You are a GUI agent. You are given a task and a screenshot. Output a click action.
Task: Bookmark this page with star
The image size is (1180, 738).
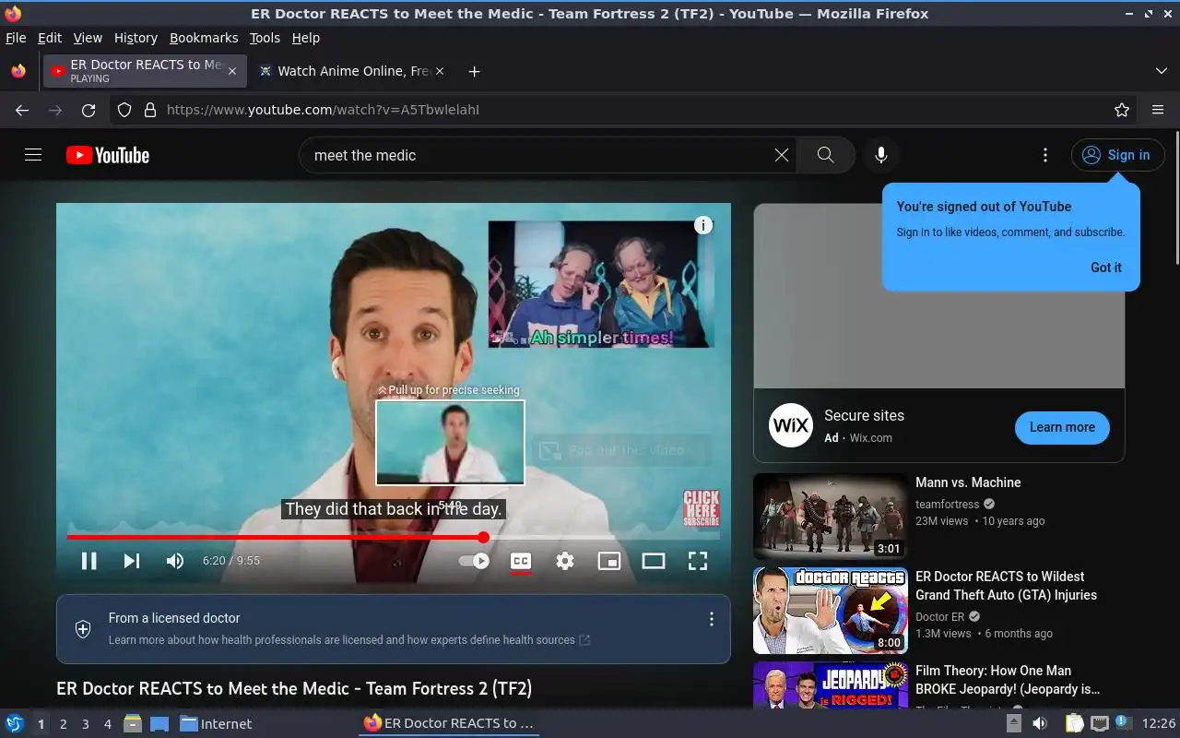tap(1122, 110)
